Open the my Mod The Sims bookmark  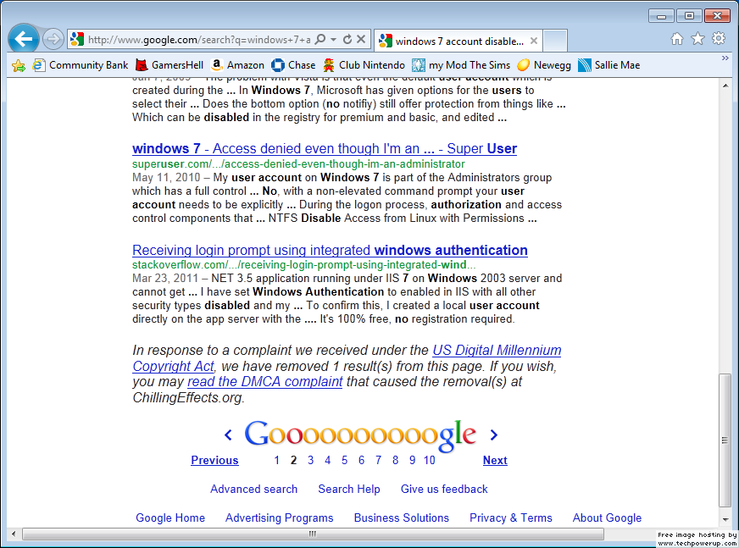click(461, 65)
